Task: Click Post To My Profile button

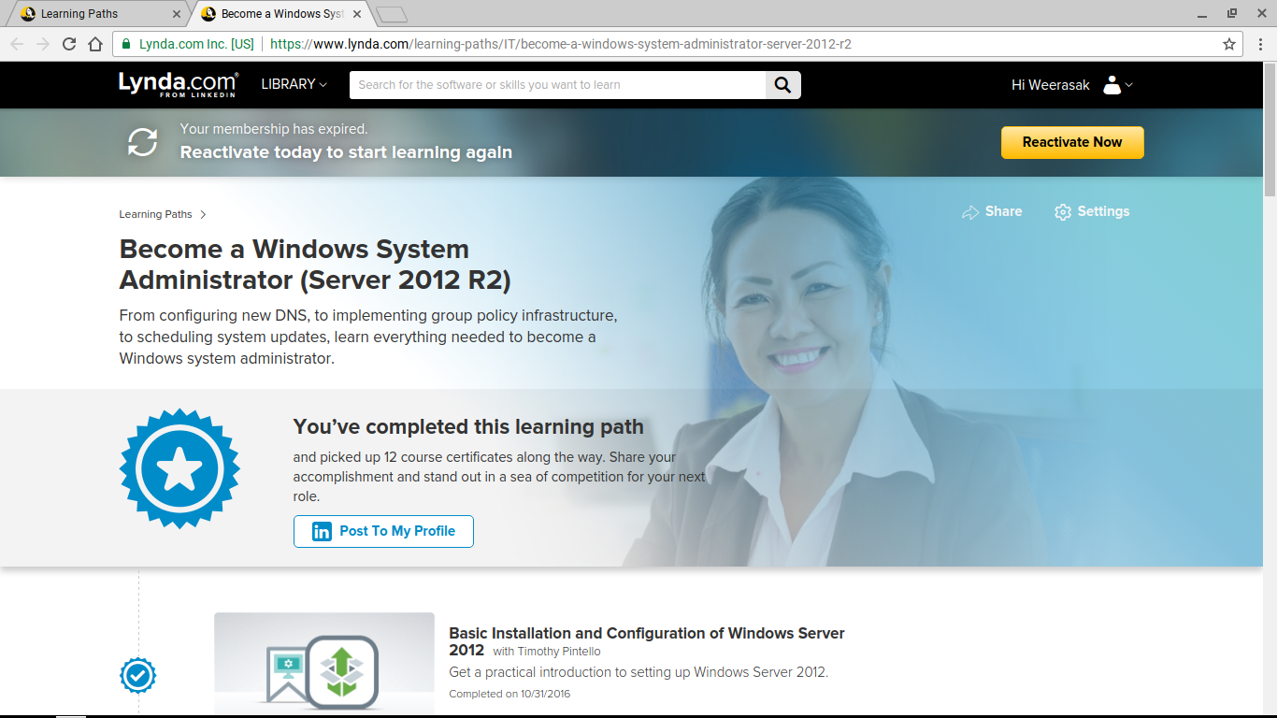Action: pos(383,531)
